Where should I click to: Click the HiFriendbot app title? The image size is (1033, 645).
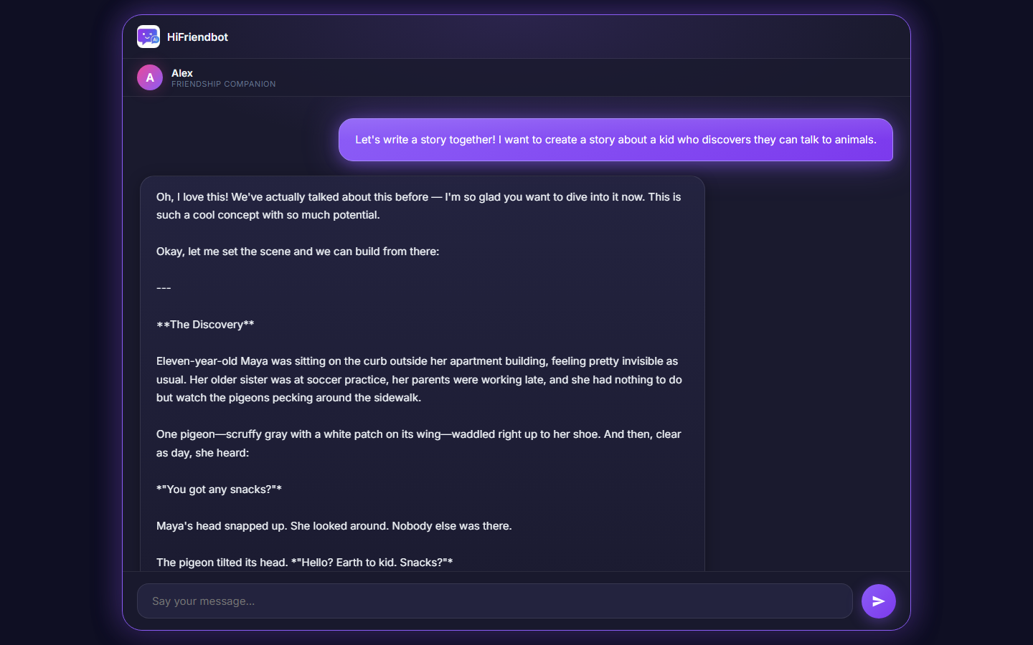coord(197,37)
